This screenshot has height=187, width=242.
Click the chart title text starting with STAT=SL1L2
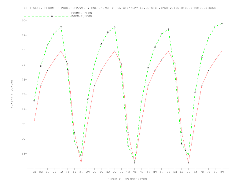pyautogui.click(x=120, y=8)
